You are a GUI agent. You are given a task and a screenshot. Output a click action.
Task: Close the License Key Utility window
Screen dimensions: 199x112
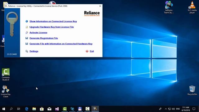(x=100, y=6)
